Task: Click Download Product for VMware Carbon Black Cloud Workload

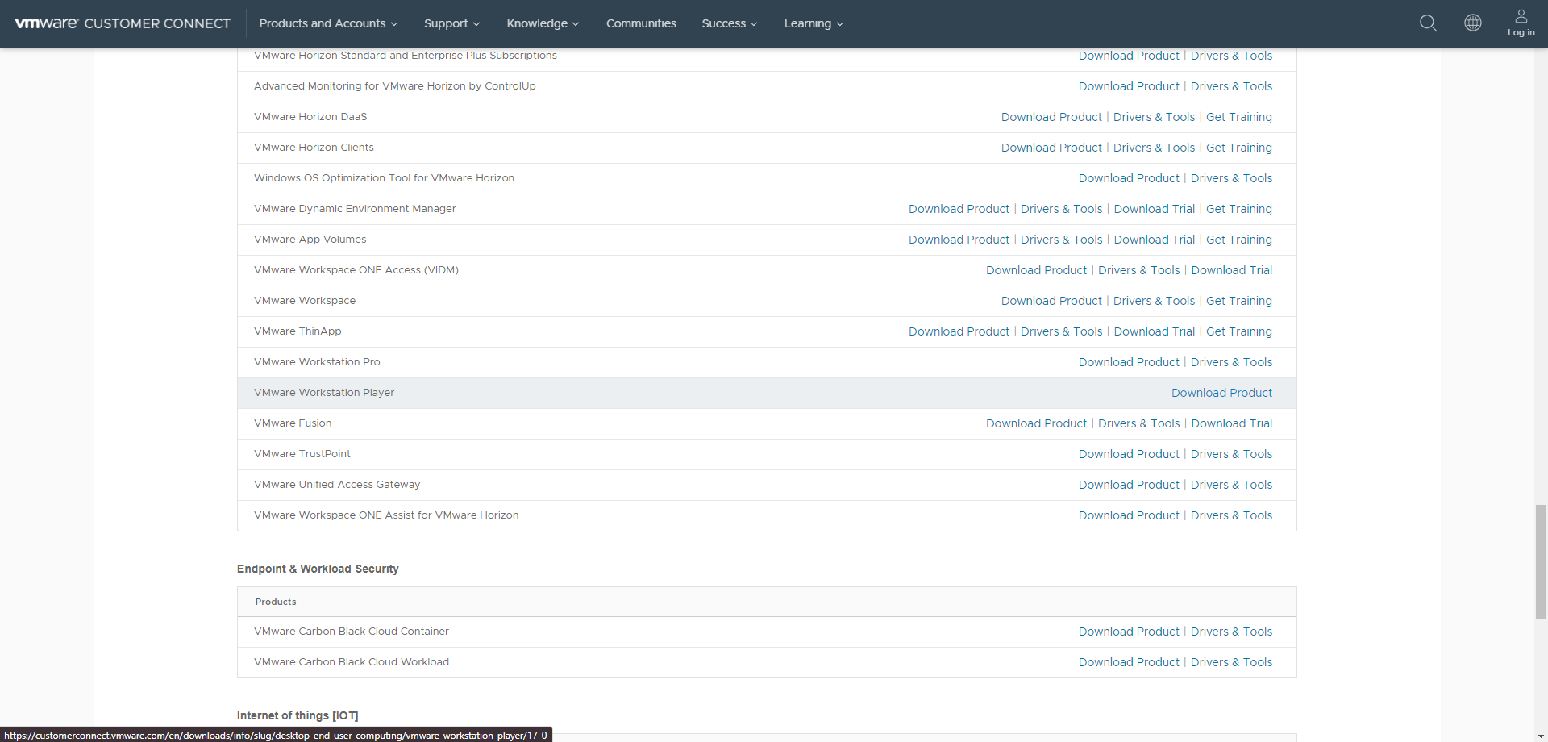Action: pyautogui.click(x=1129, y=661)
